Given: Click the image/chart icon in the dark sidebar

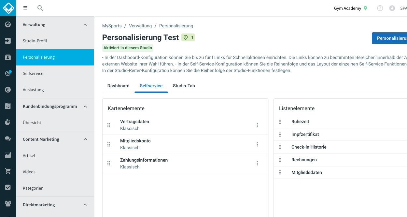Looking at the screenshot, I should pos(8,155).
